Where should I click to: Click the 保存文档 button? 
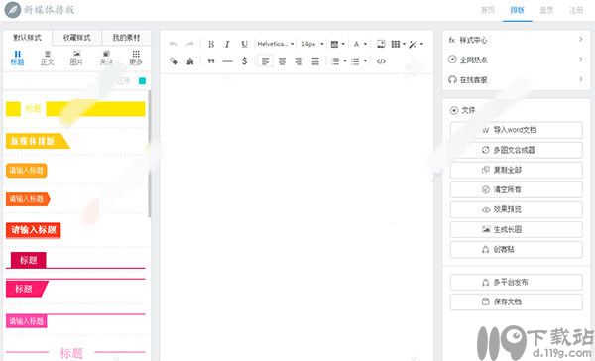tap(516, 301)
